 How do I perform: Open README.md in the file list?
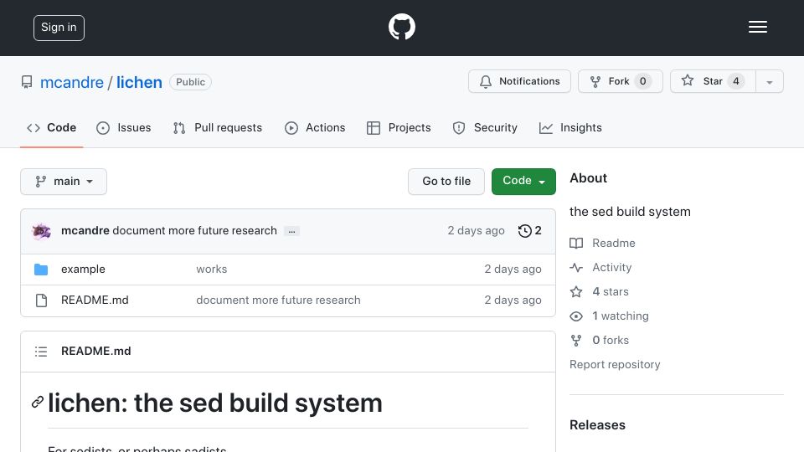[x=95, y=300]
